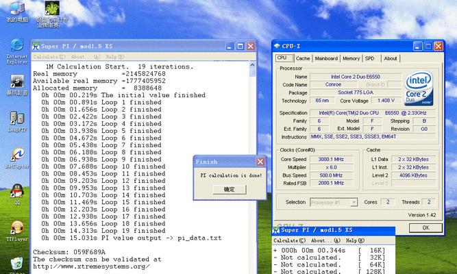Open the LeapFTP desktop shortcut
The width and height of the screenshot is (457, 274).
[17, 121]
